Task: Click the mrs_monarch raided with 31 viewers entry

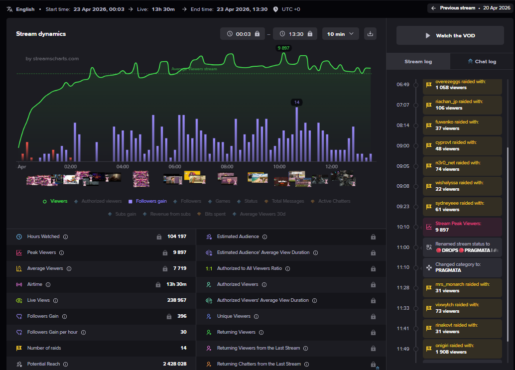Action: (x=462, y=288)
